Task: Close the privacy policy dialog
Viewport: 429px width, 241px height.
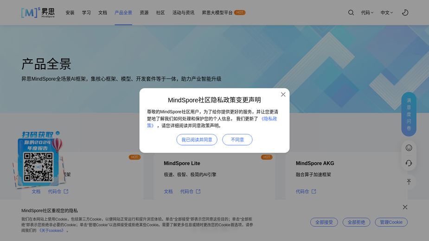Action: [x=283, y=95]
